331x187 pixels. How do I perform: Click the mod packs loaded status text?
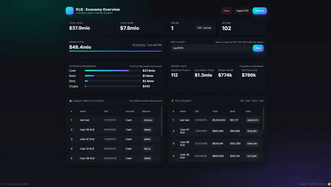coord(15,184)
